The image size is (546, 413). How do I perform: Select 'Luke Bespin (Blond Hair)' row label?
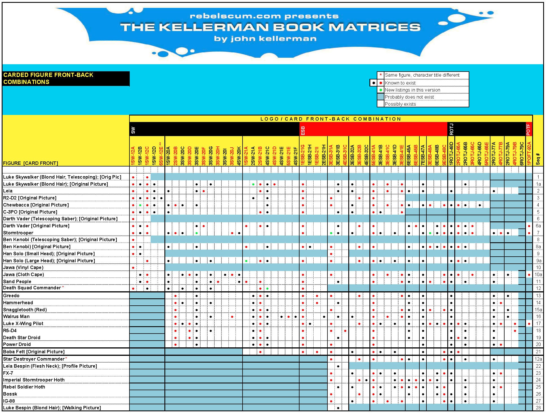pos(52,408)
